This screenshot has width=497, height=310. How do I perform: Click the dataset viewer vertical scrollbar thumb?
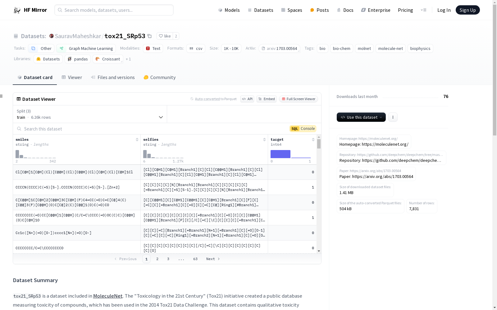tap(319, 144)
